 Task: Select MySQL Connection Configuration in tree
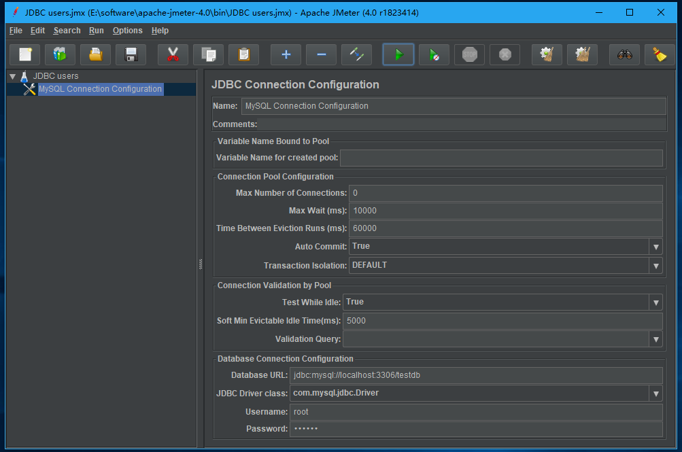coord(100,89)
